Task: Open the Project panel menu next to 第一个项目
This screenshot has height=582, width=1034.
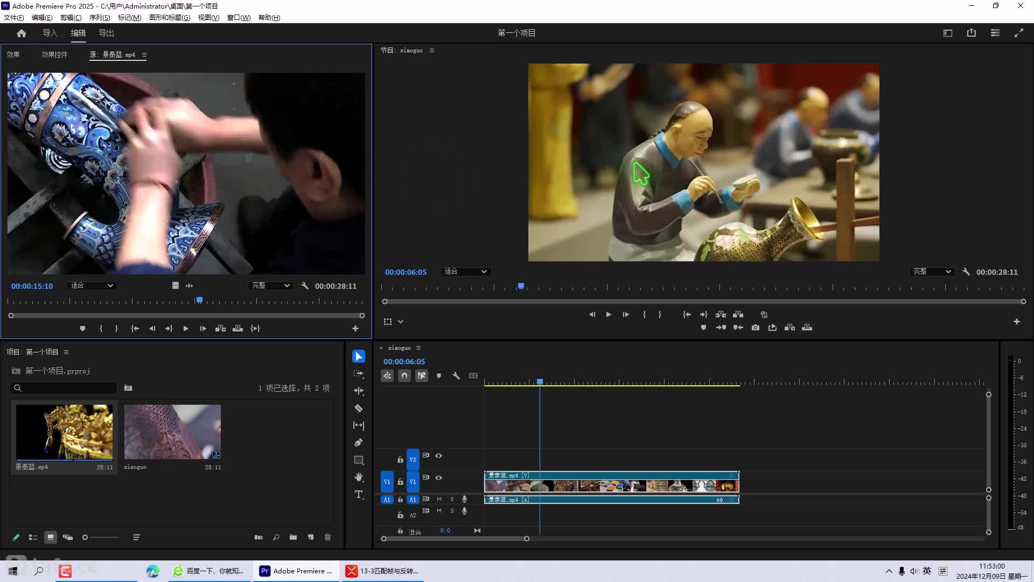Action: coord(66,352)
